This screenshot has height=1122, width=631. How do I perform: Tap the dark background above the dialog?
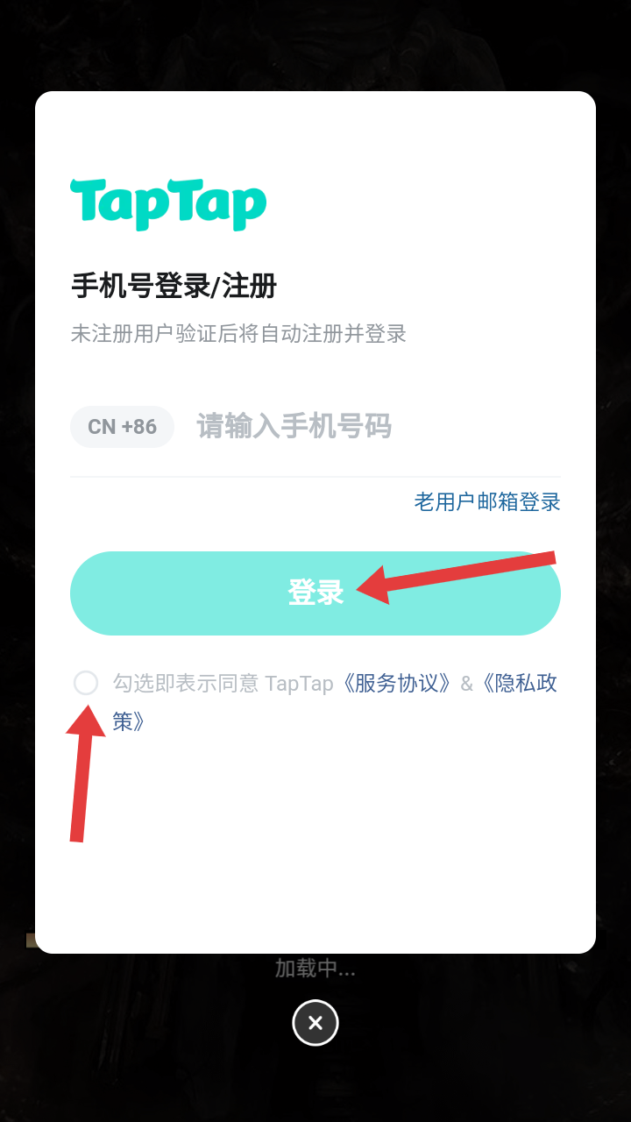coord(315,44)
